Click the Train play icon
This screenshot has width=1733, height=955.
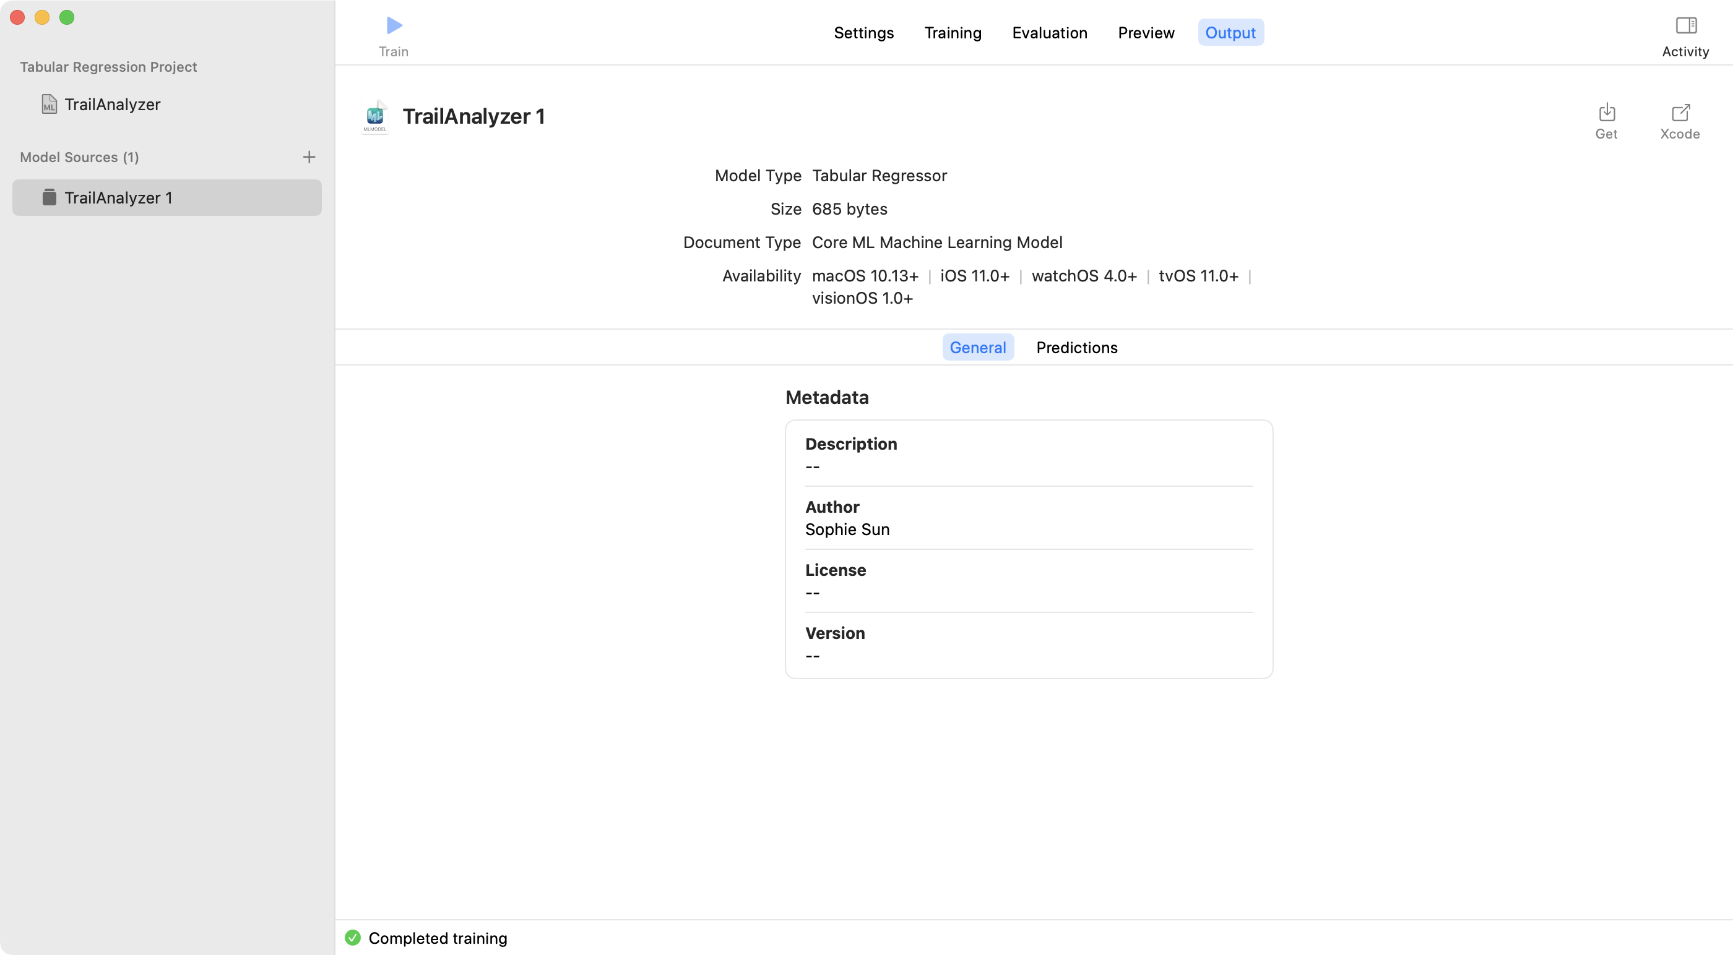(x=394, y=25)
